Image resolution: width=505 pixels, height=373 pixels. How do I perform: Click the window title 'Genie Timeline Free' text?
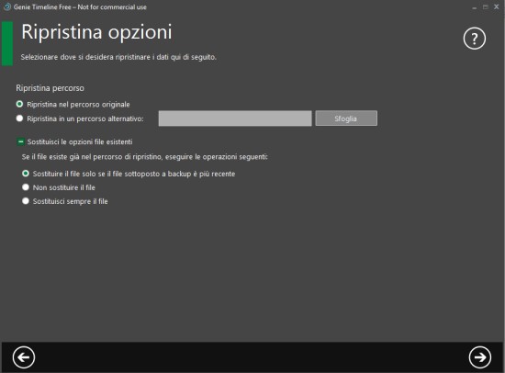(x=42, y=7)
